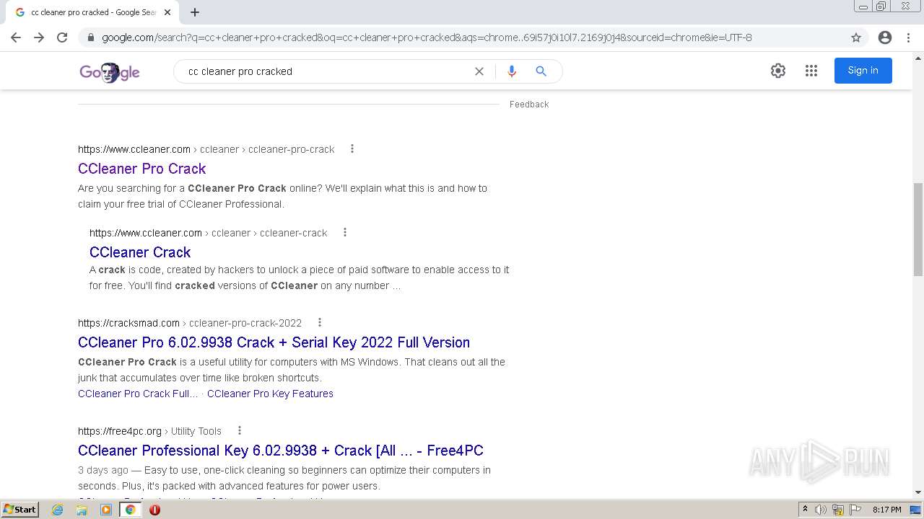This screenshot has height=519, width=924.
Task: Open a new browser tab
Action: point(195,12)
